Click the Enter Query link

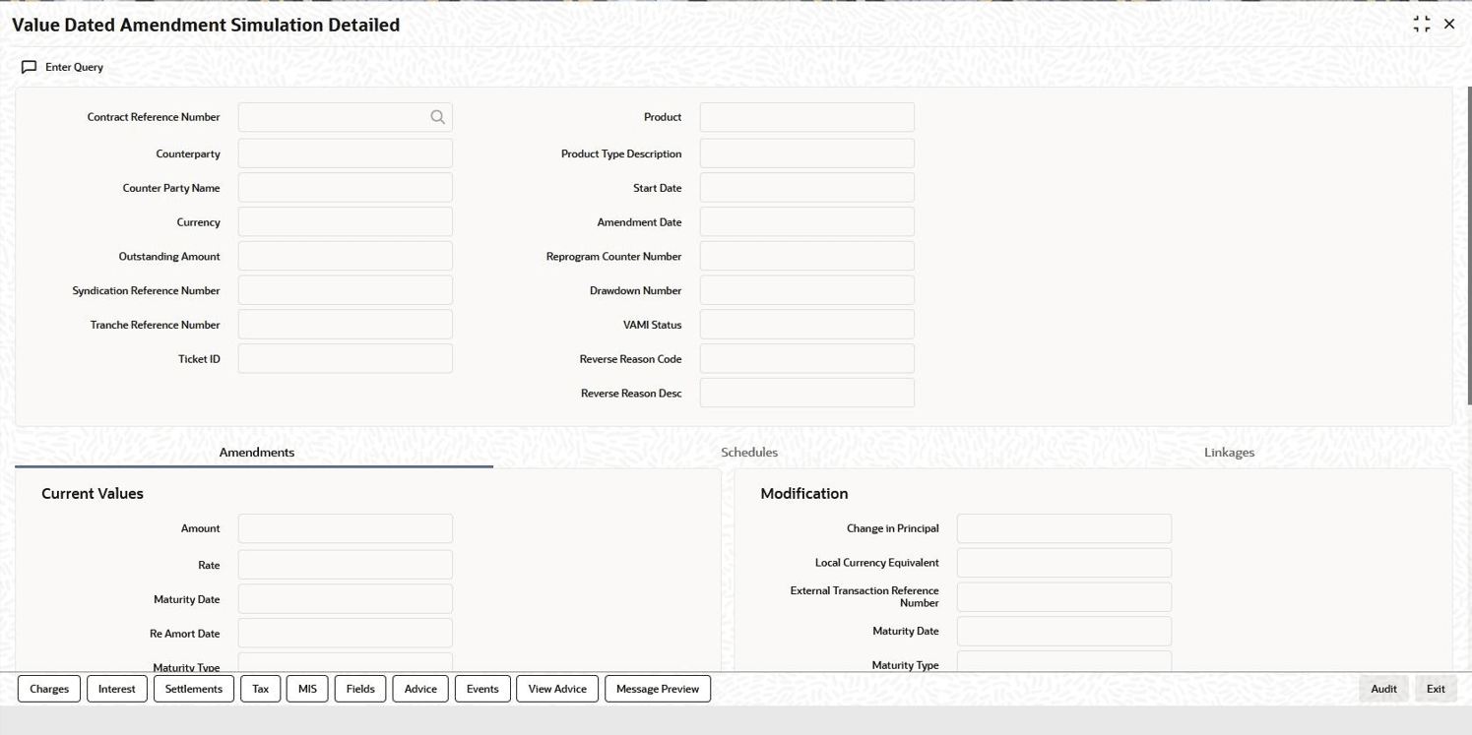74,67
